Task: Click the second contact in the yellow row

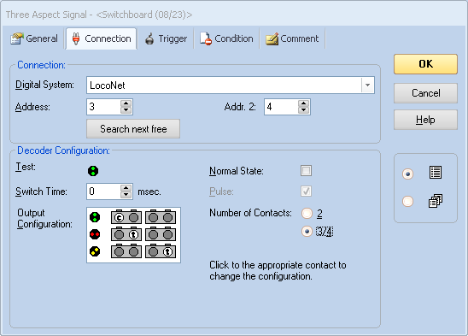Action: (134, 251)
